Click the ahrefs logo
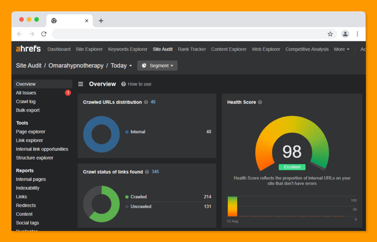 point(28,49)
